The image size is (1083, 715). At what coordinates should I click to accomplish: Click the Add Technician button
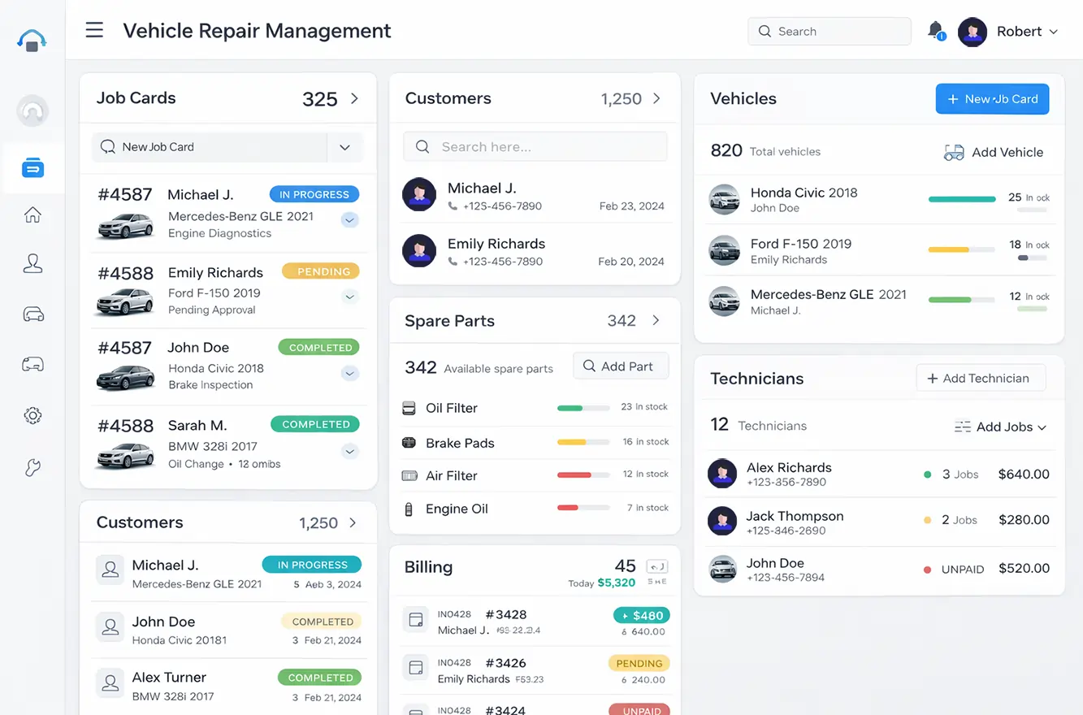point(981,377)
